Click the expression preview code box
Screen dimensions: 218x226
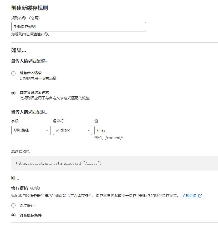point(115,163)
